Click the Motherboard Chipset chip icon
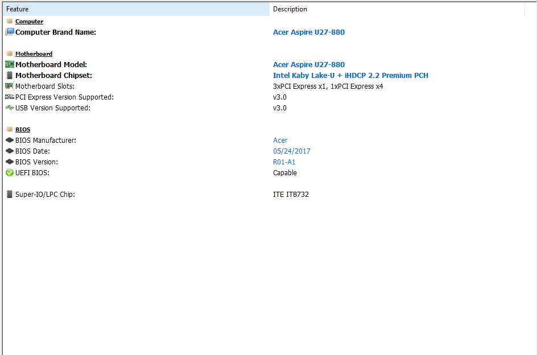Viewport: 537px width, 355px height. 10,76
